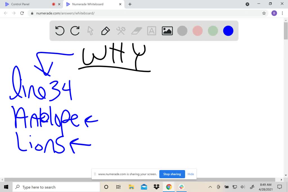Insert an image onto whiteboard
The height and width of the screenshot is (192, 288).
click(167, 31)
